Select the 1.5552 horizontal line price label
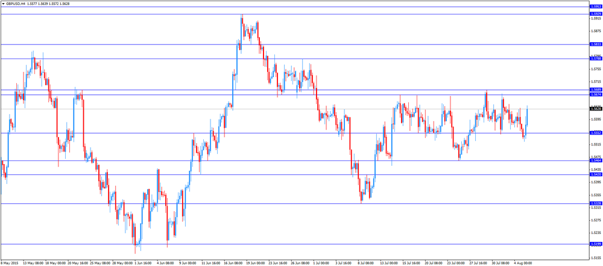603x266 pixels. tap(596, 133)
